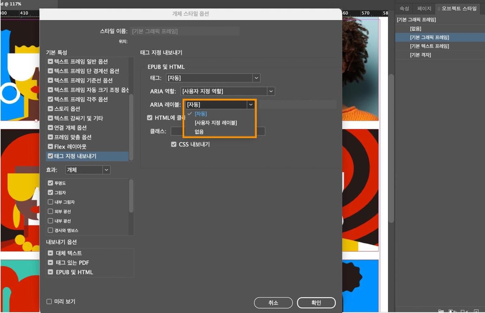The height and width of the screenshot is (313, 485).
Task: Toggle 텍스트 프레임 단 경계선 옵션 checkbox
Action: click(x=50, y=71)
